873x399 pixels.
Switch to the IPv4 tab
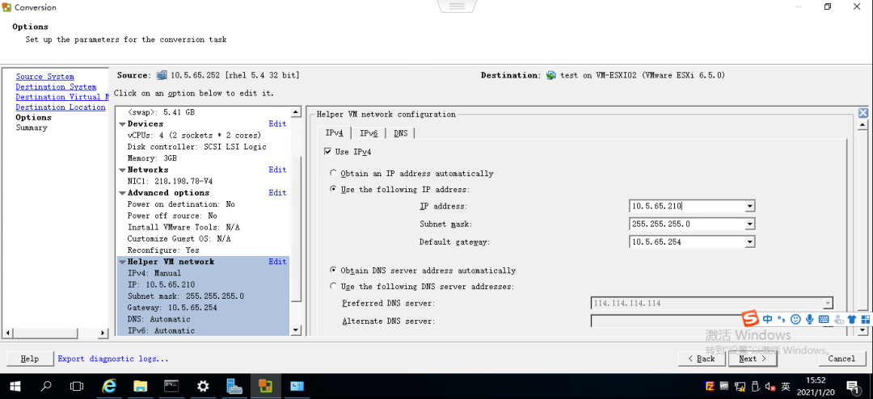pos(335,133)
